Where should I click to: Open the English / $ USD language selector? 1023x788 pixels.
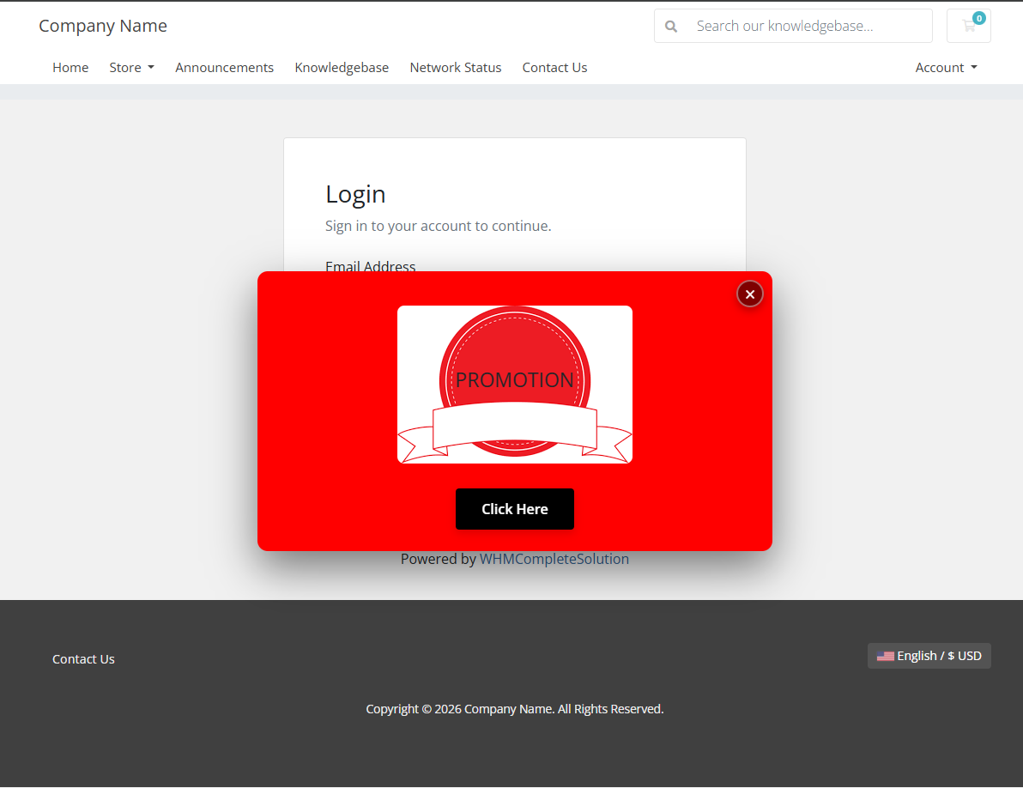click(929, 656)
